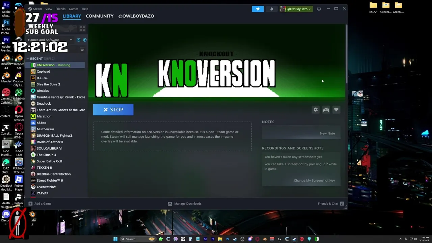The width and height of the screenshot is (432, 243).
Task: Click The Sims 4 game icon
Action: 33,155
